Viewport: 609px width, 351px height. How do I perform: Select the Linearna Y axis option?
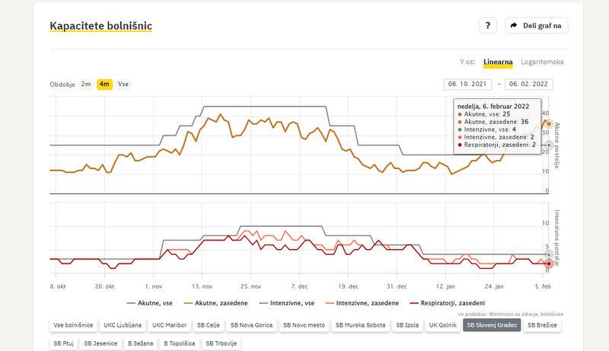tap(498, 62)
